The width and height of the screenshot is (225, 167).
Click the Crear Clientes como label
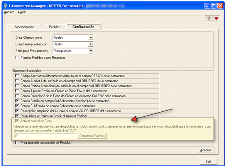click(29, 38)
